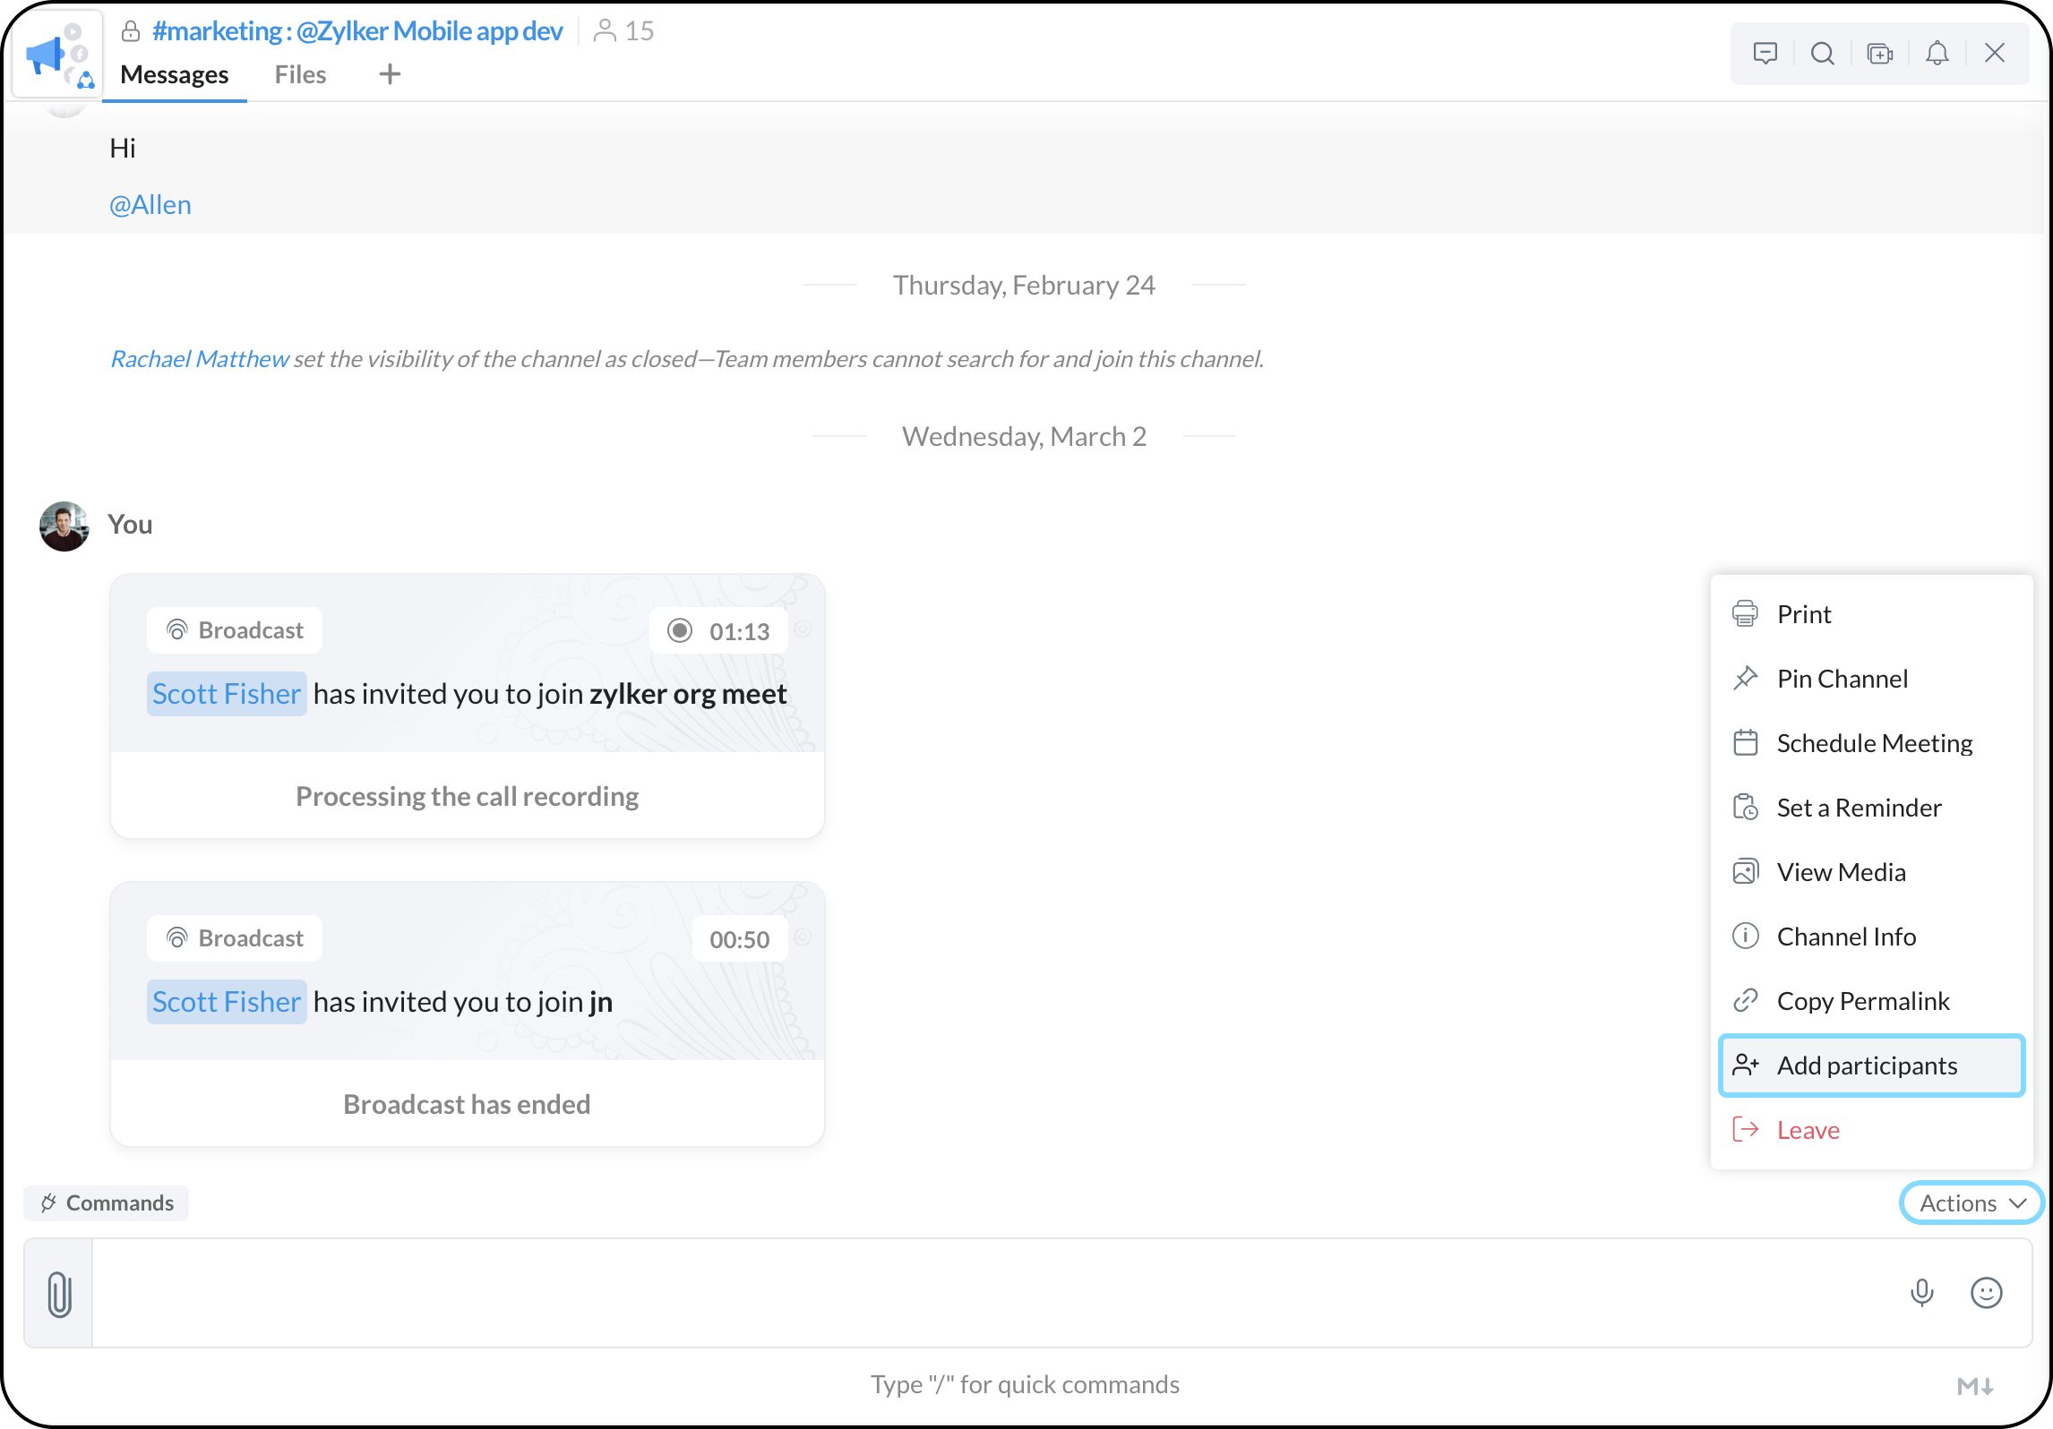Click the search icon in header
Viewport: 2053px width, 1429px height.
(x=1822, y=54)
